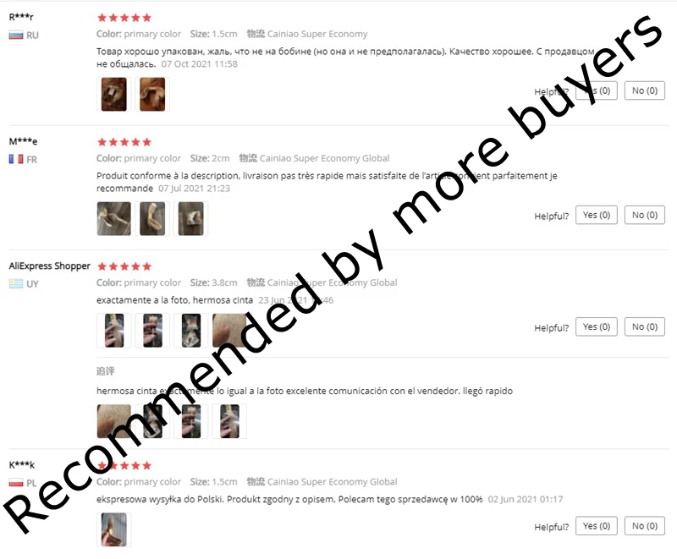Click the five-star rating on R***r's review

coord(124,18)
